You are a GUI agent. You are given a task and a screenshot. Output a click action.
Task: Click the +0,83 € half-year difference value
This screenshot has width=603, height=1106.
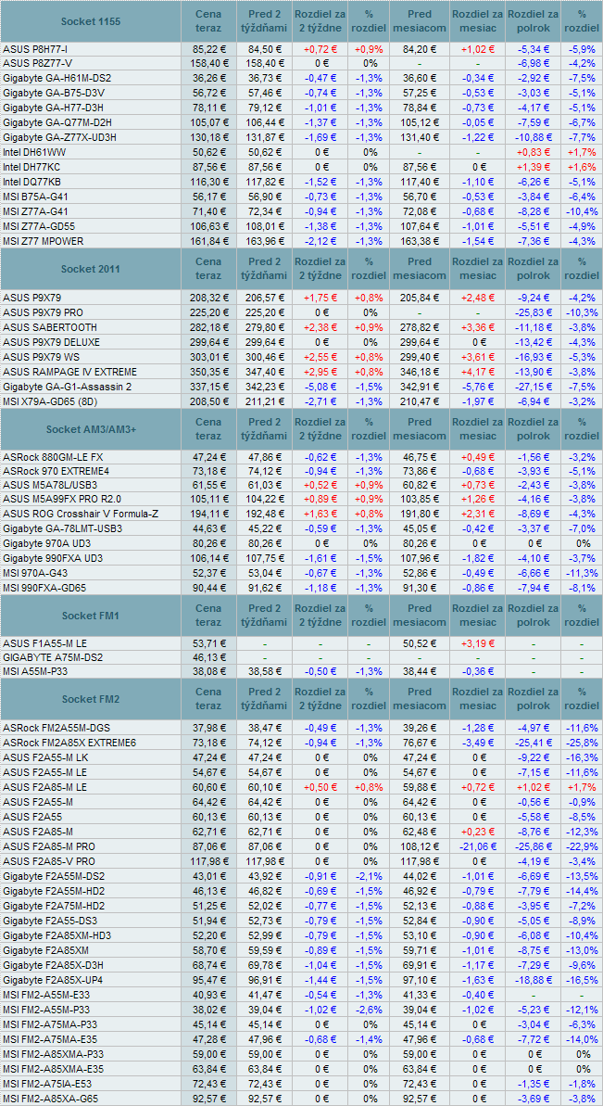point(532,151)
